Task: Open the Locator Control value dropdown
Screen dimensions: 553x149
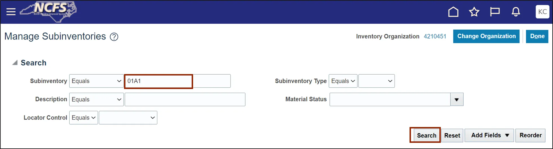Action: 128,118
